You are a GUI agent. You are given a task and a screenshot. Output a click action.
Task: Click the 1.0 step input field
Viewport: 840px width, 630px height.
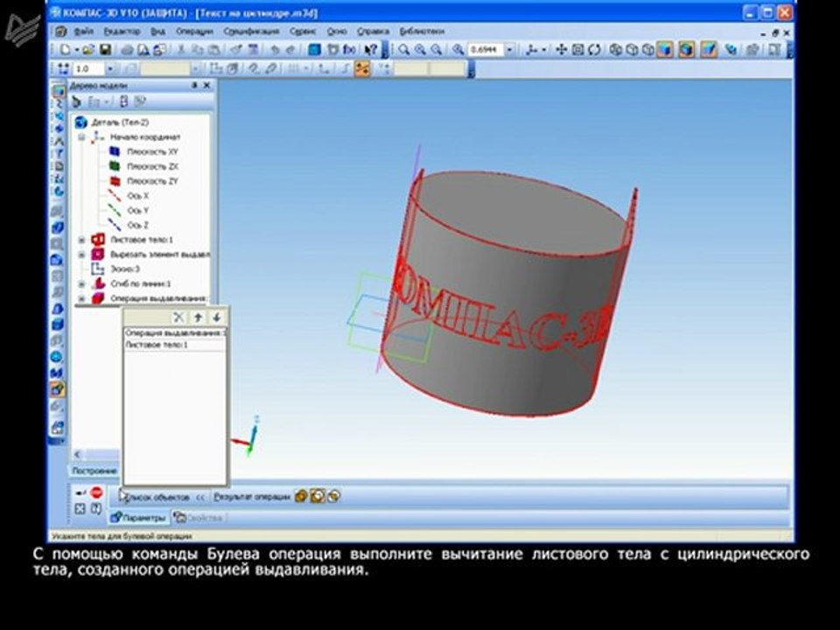[x=89, y=69]
